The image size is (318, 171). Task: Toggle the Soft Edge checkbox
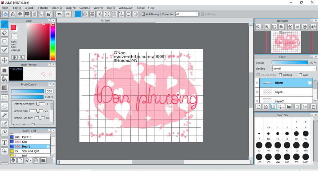point(202,14)
